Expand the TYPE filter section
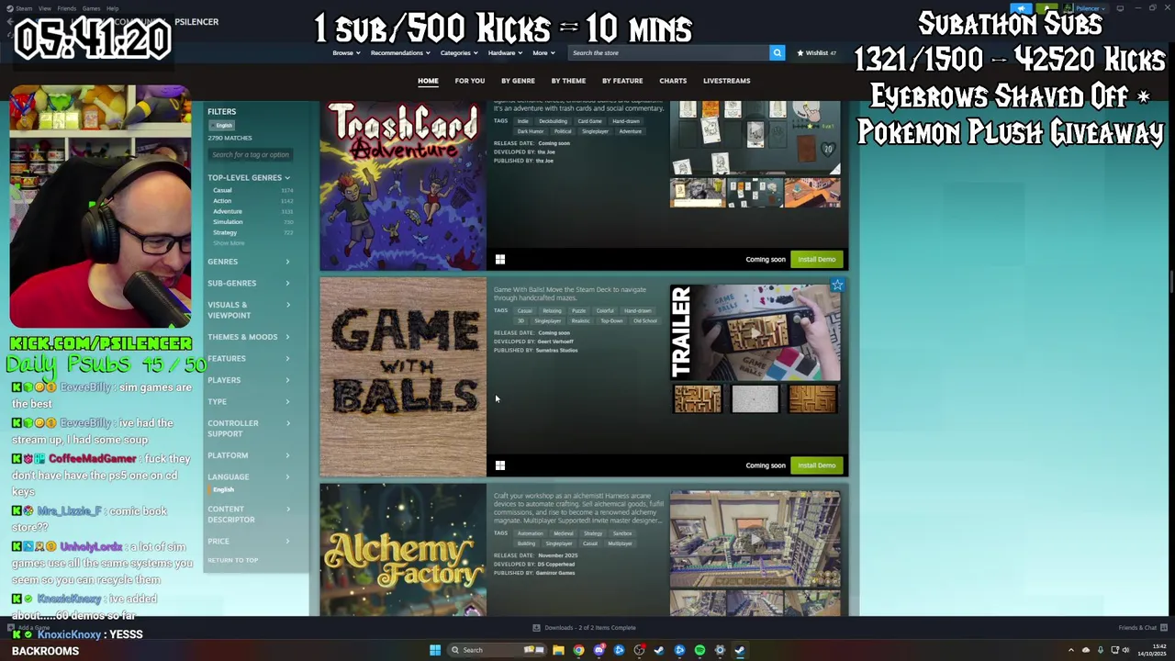This screenshot has height=661, width=1175. click(249, 401)
